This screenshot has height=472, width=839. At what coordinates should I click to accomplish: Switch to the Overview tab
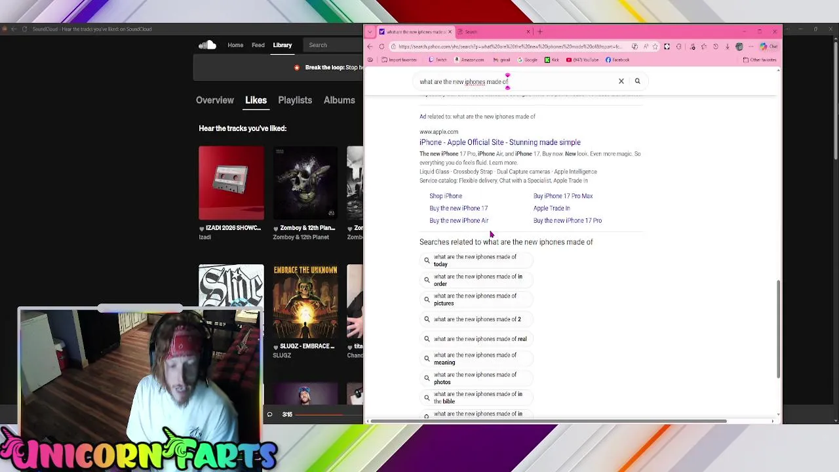[x=215, y=100]
